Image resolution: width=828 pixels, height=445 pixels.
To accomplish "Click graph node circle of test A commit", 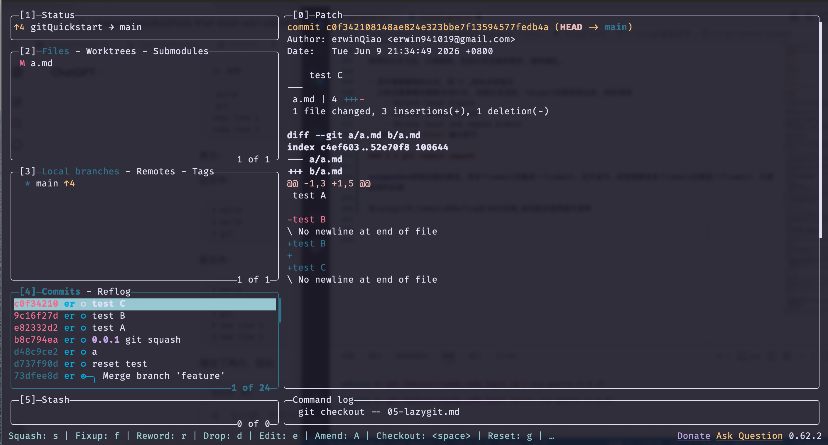I will click(x=83, y=328).
